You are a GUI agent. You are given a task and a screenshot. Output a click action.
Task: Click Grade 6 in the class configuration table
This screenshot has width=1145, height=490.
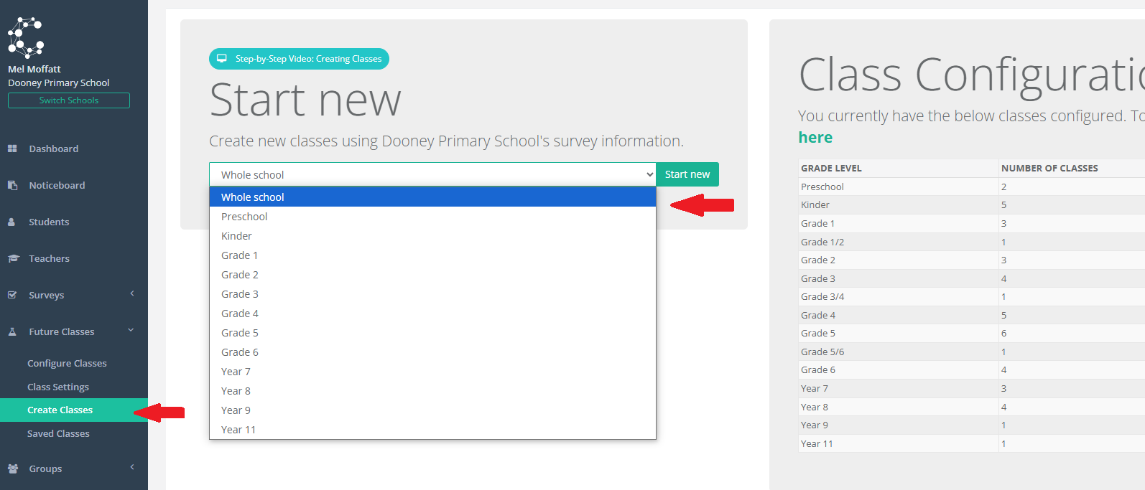[x=818, y=369]
